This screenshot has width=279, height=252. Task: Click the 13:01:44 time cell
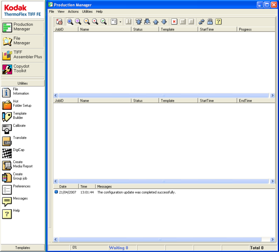(x=87, y=192)
